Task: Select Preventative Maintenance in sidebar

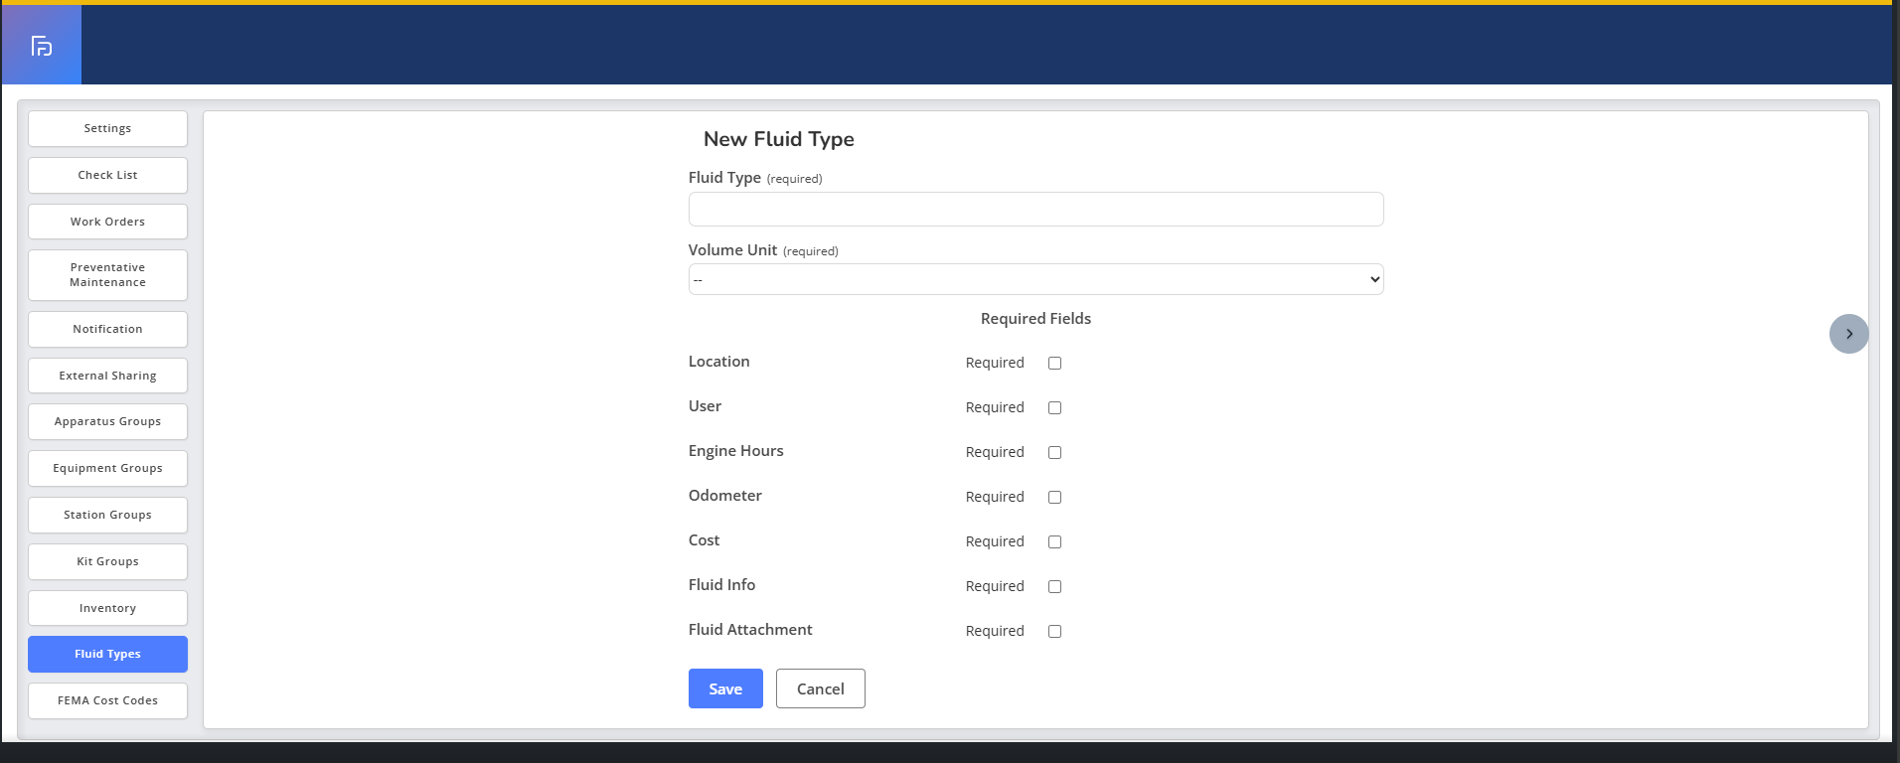Action: pos(107,275)
